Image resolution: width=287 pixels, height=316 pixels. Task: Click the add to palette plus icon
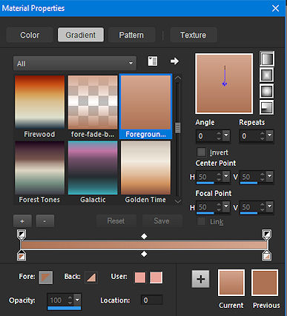[x=200, y=279]
